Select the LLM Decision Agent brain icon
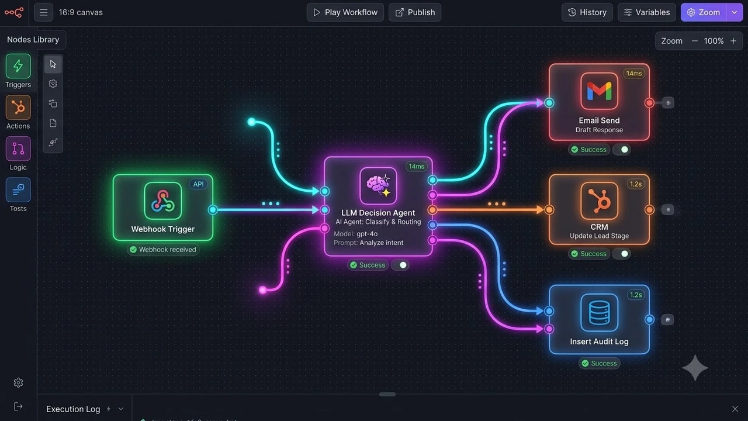The height and width of the screenshot is (421, 748). [x=378, y=186]
